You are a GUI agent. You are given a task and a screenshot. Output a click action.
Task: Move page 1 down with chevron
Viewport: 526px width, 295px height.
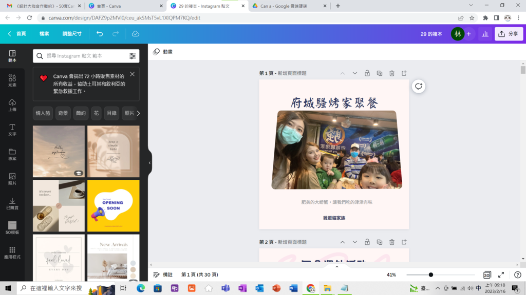tap(354, 73)
